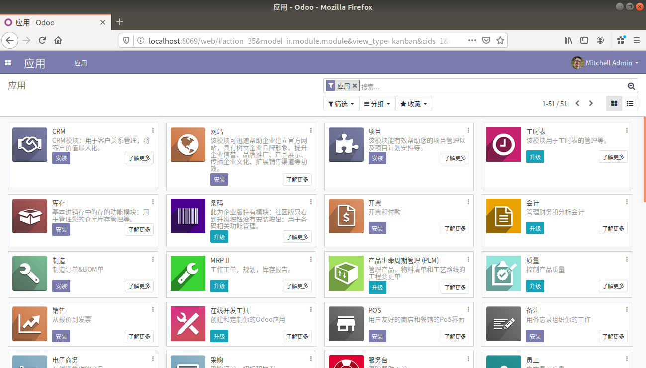Open the 分组 group-by dropdown
Viewport: 646px width, 368px height.
click(x=377, y=104)
